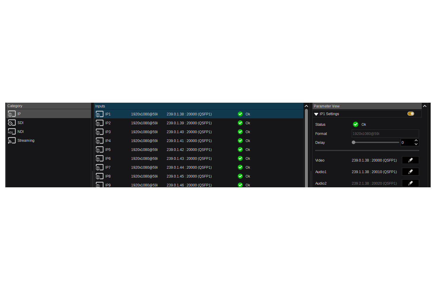
Task: Click the Delay slider handle
Action: [x=354, y=142]
